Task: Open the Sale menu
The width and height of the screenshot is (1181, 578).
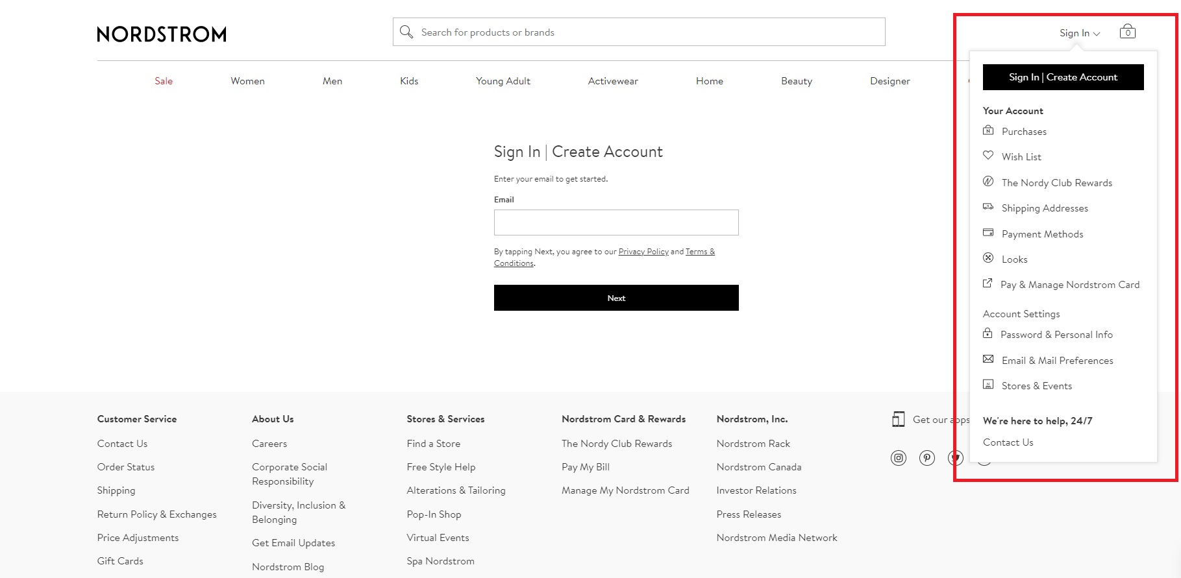Action: pyautogui.click(x=164, y=81)
